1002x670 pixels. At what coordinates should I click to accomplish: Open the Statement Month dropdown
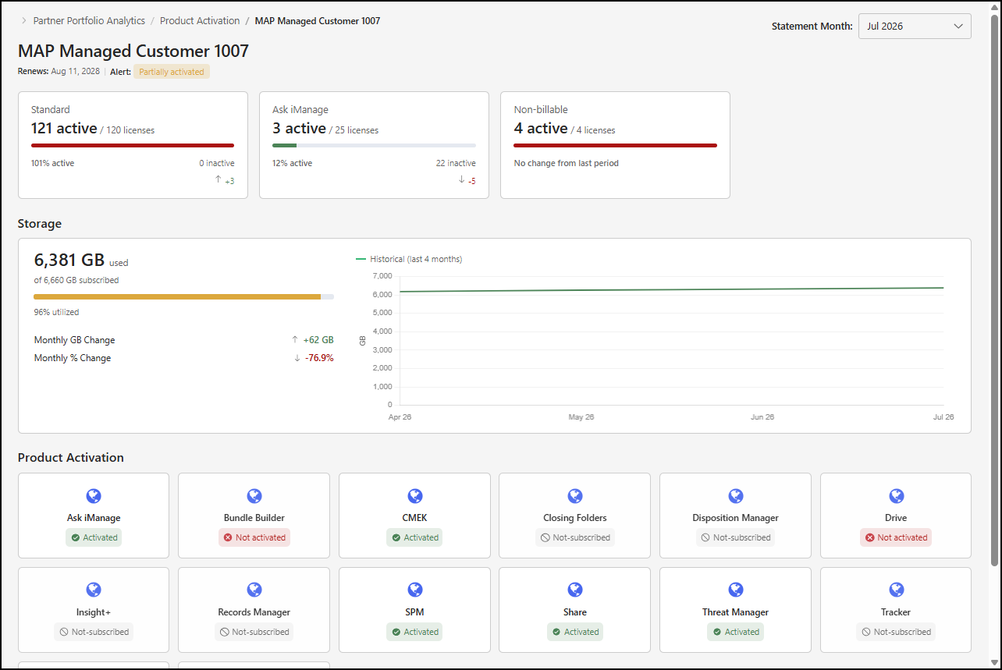[x=915, y=26]
